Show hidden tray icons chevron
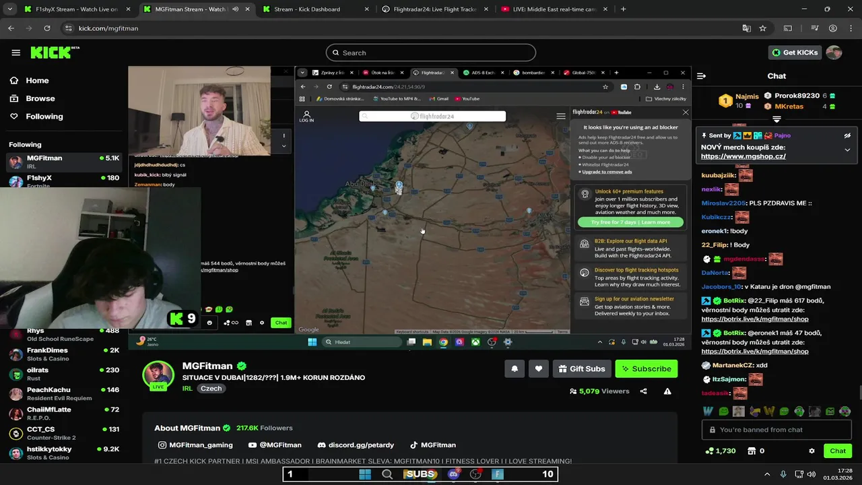 click(767, 474)
